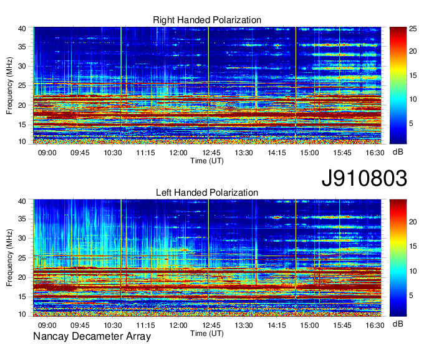Click the Right Handed Polarization spectrogram image

[207, 85]
